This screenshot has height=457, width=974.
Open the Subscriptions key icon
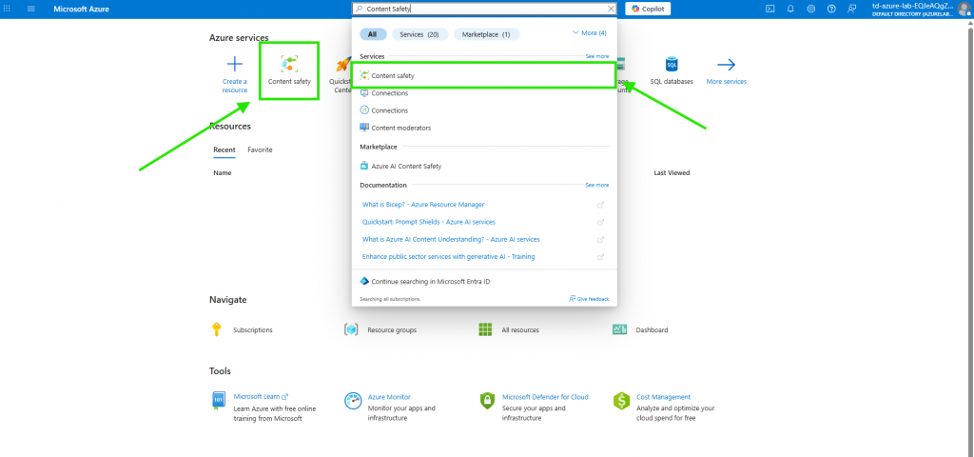click(x=217, y=329)
